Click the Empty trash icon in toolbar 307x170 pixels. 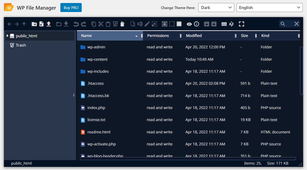115,24
